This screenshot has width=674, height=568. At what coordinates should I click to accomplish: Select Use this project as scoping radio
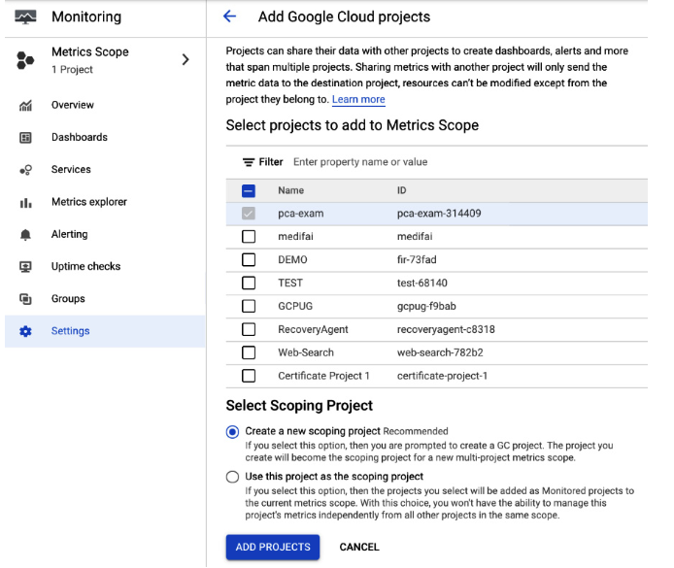tap(232, 477)
